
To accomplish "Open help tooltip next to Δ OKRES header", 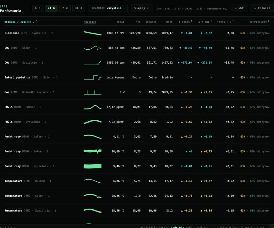I will pos(192,21).
